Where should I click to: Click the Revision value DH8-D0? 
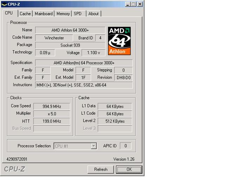(123, 78)
